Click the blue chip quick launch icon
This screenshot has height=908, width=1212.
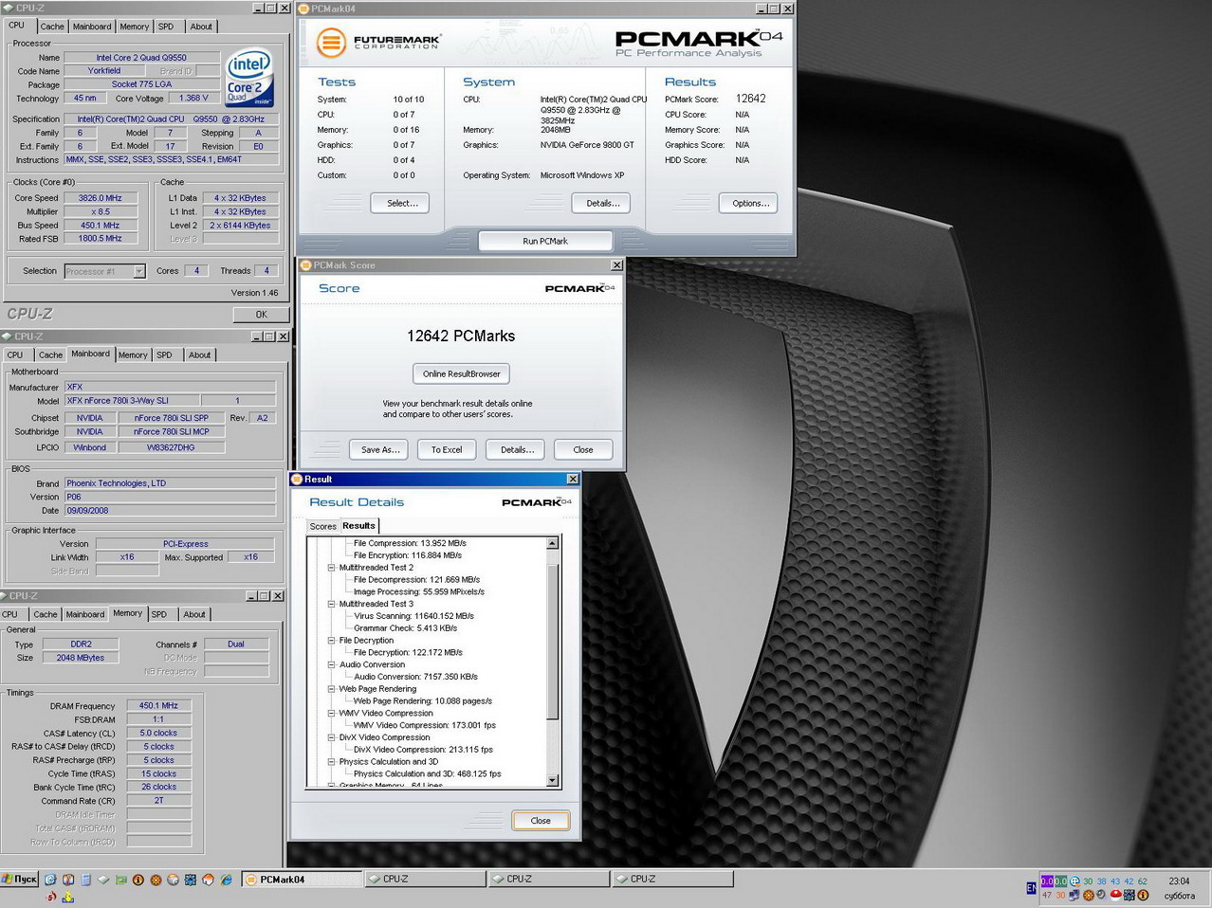pyautogui.click(x=191, y=880)
